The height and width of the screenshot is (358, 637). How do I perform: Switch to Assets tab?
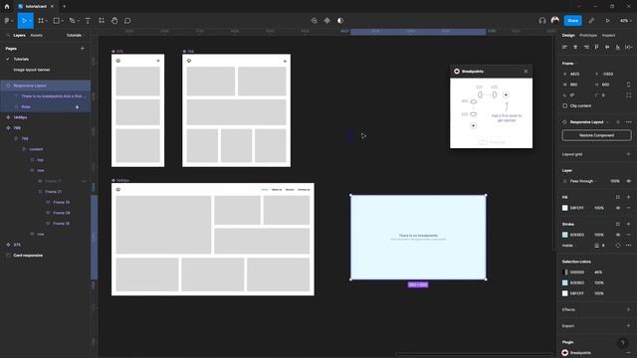[37, 36]
